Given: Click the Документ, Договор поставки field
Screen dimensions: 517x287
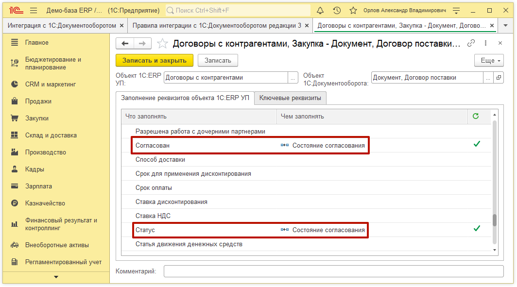Looking at the screenshot, I should pyautogui.click(x=428, y=77).
